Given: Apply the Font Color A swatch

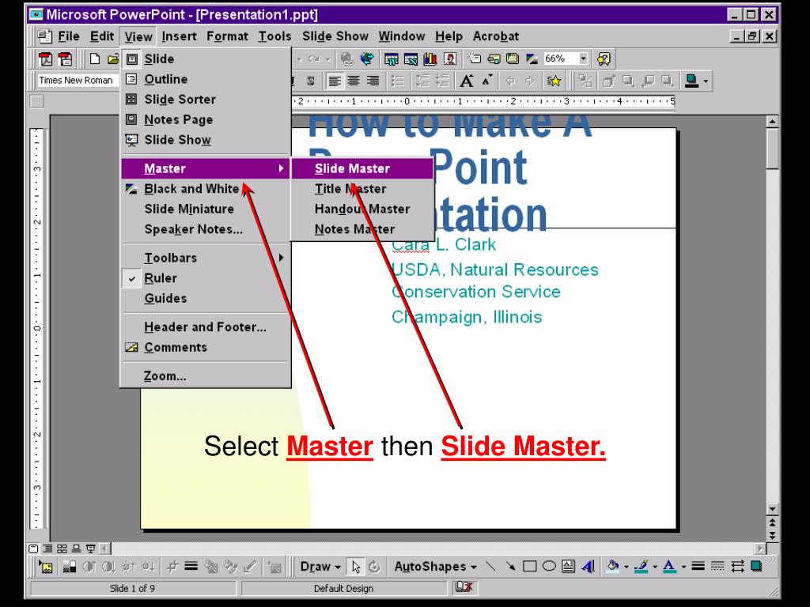Looking at the screenshot, I should [x=669, y=567].
